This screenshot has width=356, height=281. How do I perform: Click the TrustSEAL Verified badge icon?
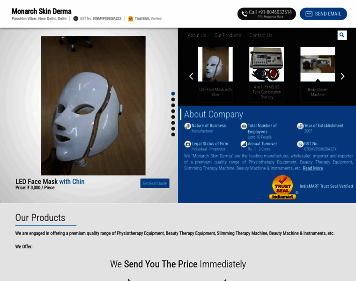pos(130,19)
